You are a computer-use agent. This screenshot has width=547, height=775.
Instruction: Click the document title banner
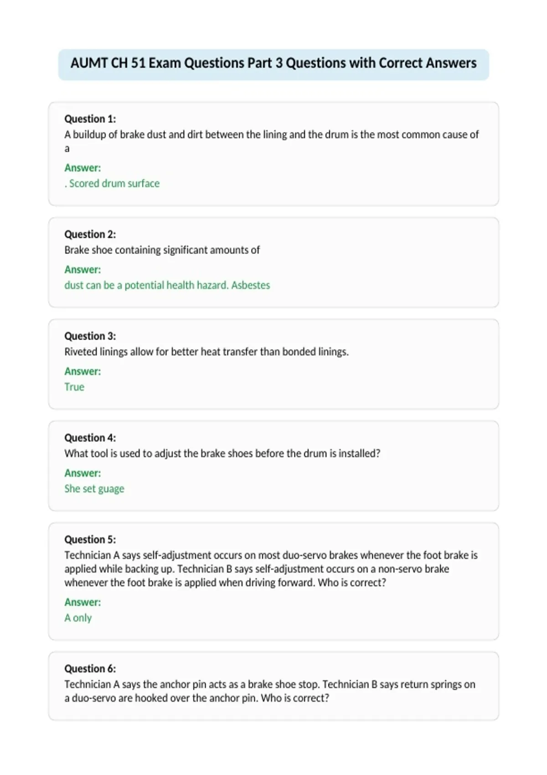click(x=273, y=64)
